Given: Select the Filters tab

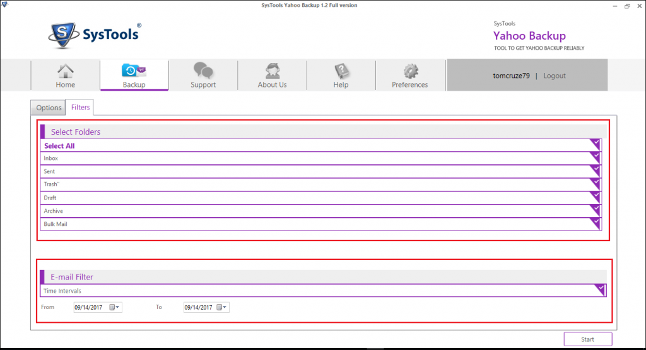Looking at the screenshot, I should pos(80,108).
